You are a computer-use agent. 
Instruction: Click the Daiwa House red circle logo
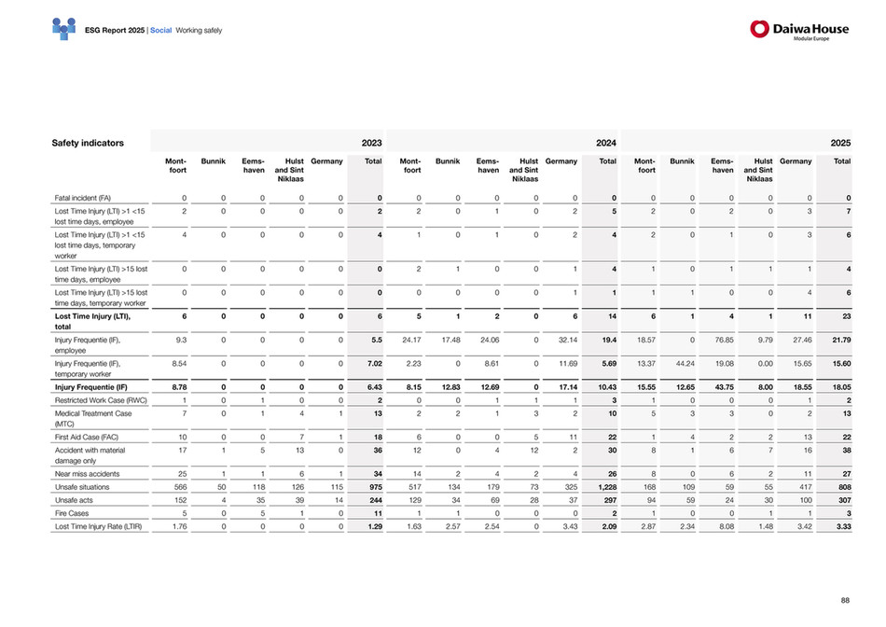click(759, 29)
